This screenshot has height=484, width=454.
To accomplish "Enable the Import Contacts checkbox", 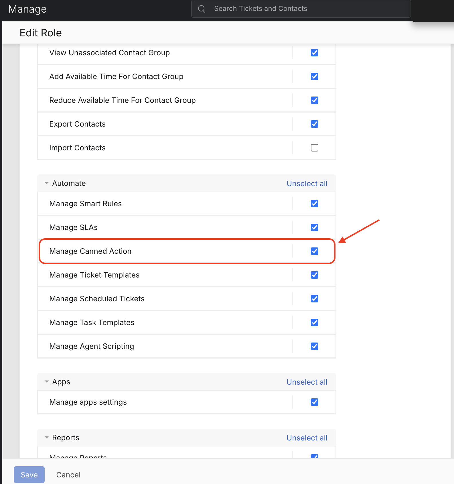I will click(314, 148).
